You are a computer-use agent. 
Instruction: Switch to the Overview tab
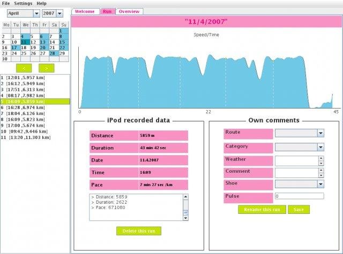pos(129,12)
